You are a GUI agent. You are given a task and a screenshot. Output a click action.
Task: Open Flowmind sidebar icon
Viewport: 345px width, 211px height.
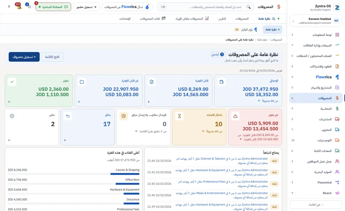[x=337, y=182]
